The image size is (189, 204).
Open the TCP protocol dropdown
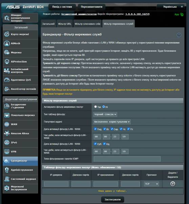151,184
